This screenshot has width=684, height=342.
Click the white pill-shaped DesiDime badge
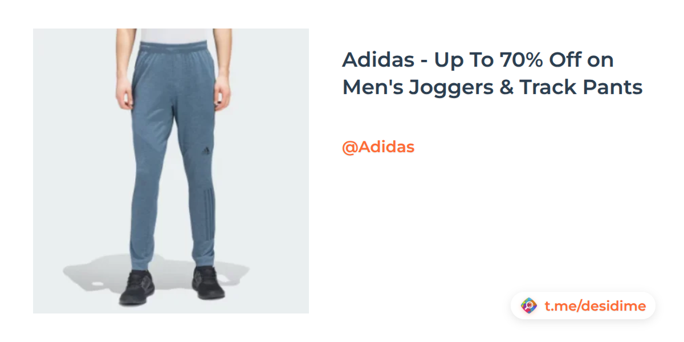pyautogui.click(x=583, y=306)
